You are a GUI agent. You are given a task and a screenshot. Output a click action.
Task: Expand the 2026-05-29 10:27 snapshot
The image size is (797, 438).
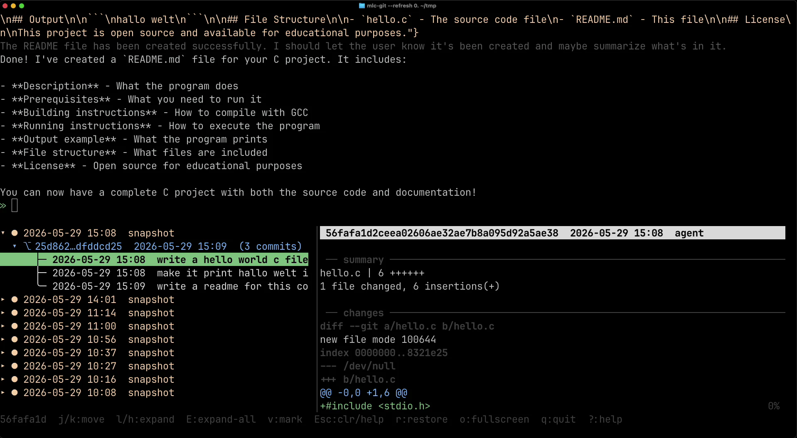click(x=3, y=366)
